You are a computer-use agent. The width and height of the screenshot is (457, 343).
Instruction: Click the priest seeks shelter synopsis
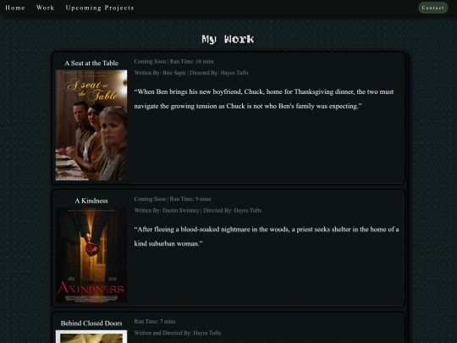click(x=267, y=236)
